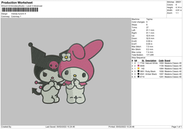Select thread code '1008'
Viewport: 183px width, 129px height.
point(161,71)
